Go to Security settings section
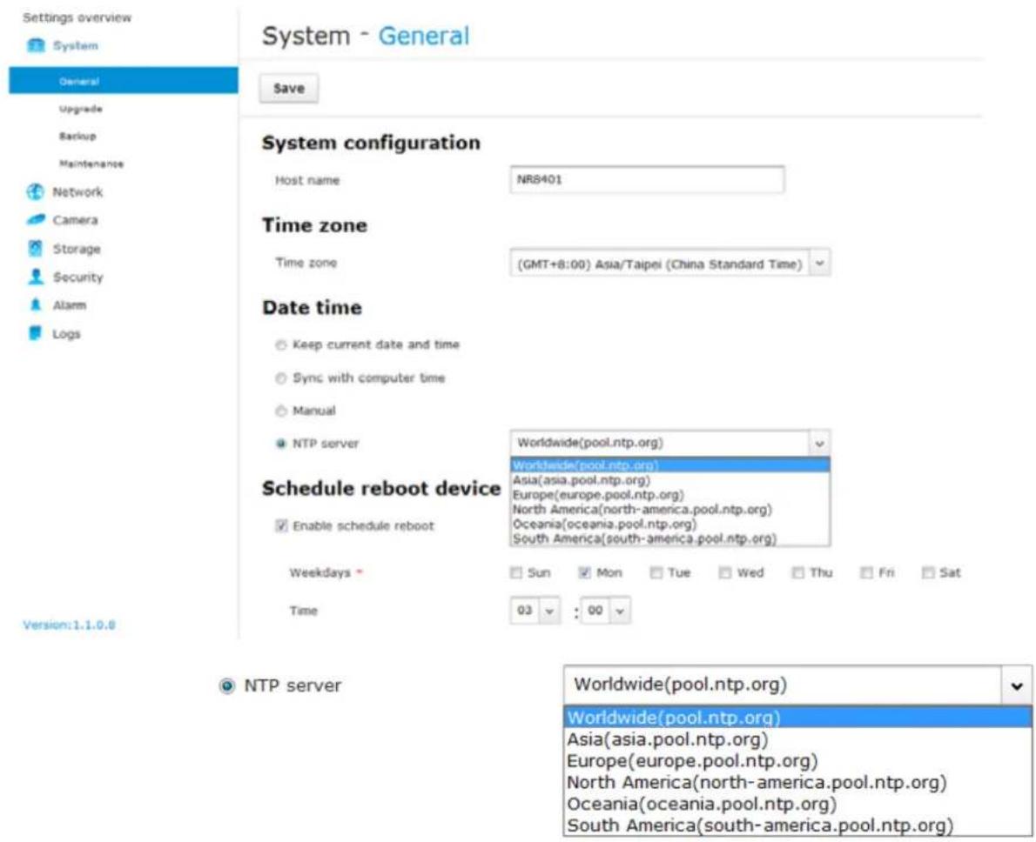The width and height of the screenshot is (1036, 842). (x=78, y=277)
